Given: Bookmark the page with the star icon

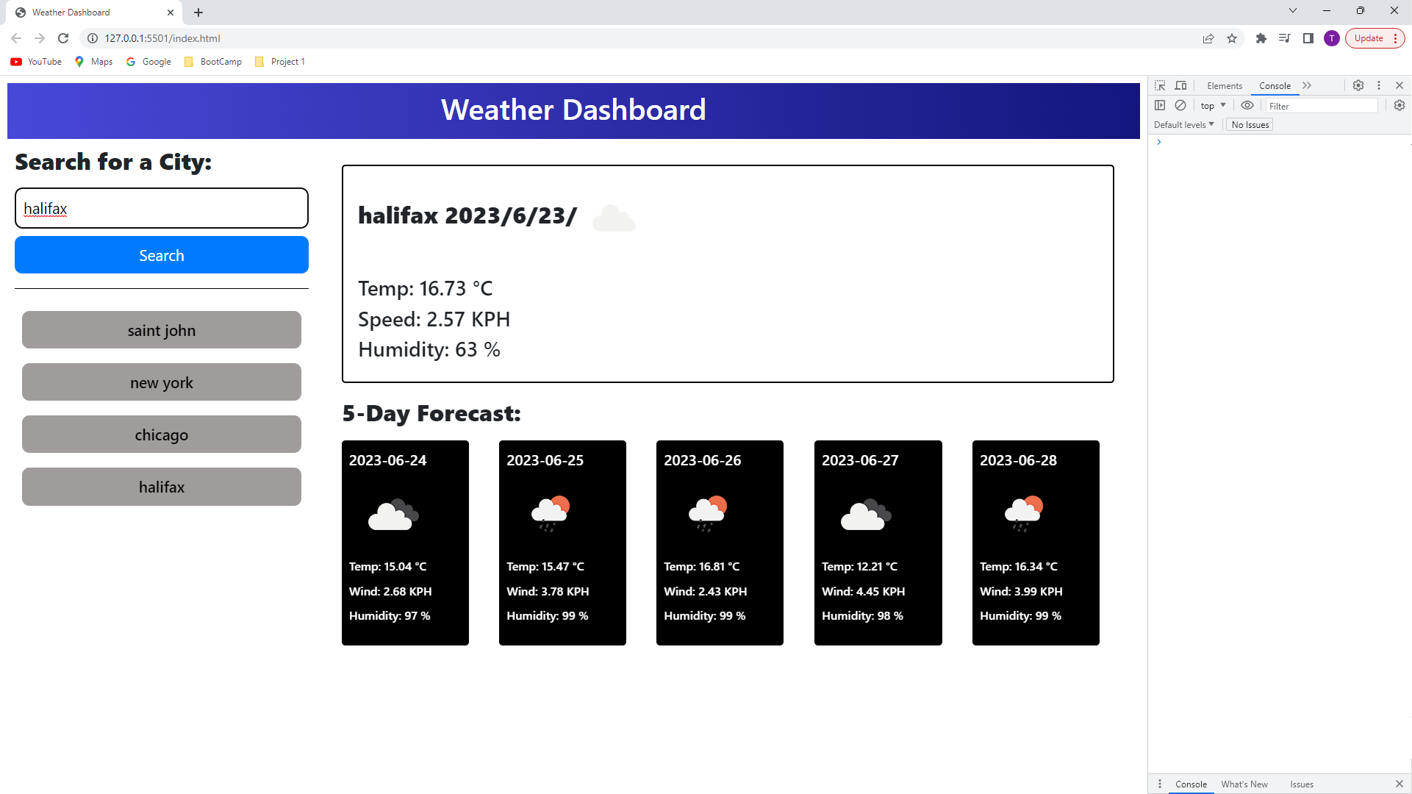Looking at the screenshot, I should click(x=1233, y=38).
